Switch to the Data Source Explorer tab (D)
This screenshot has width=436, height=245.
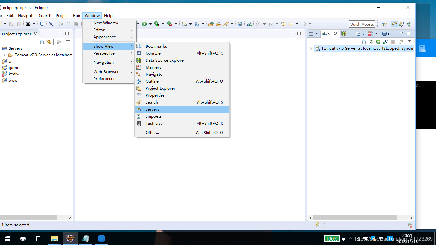click(x=346, y=34)
